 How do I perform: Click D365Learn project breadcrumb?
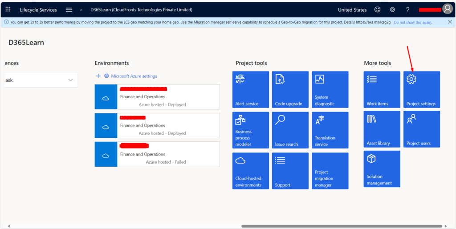pos(141,10)
